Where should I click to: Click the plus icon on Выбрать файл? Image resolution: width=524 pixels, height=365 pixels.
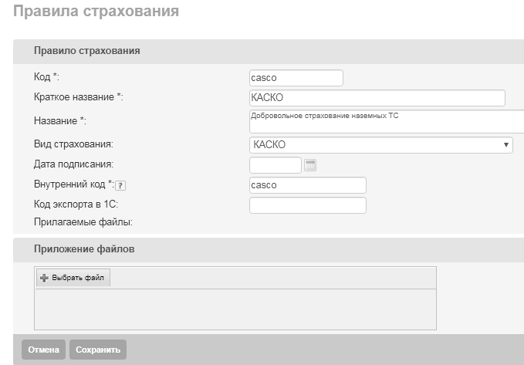click(x=44, y=278)
